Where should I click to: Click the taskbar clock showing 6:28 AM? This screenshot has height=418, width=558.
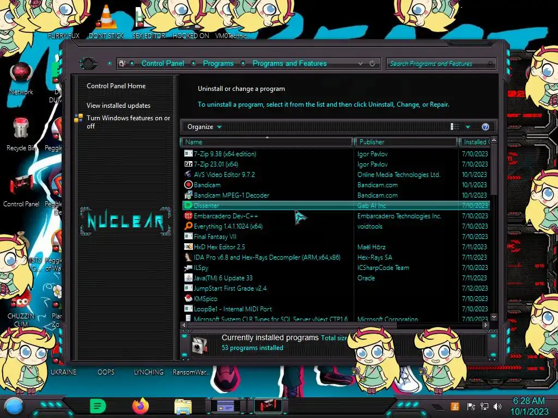(x=529, y=406)
